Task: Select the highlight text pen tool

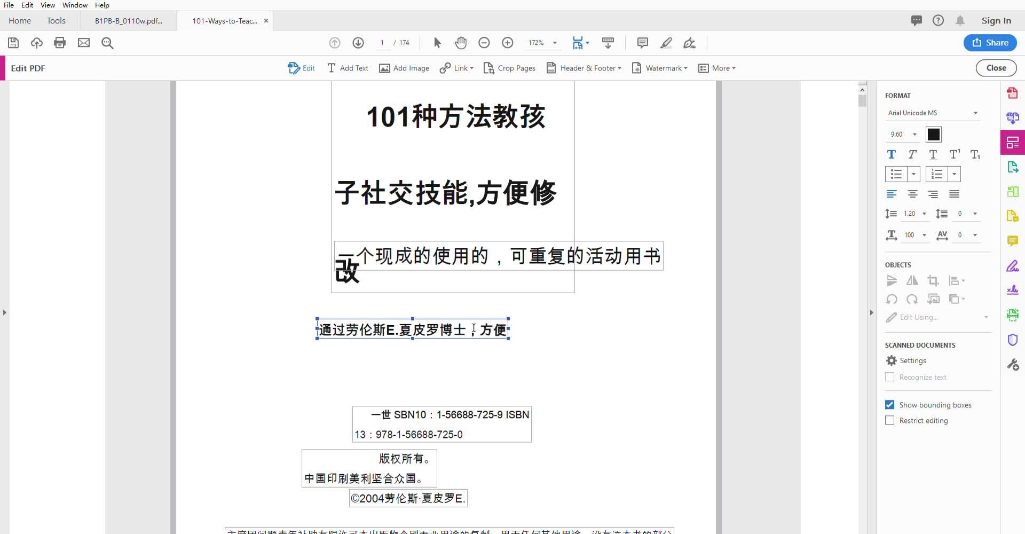Action: click(666, 43)
